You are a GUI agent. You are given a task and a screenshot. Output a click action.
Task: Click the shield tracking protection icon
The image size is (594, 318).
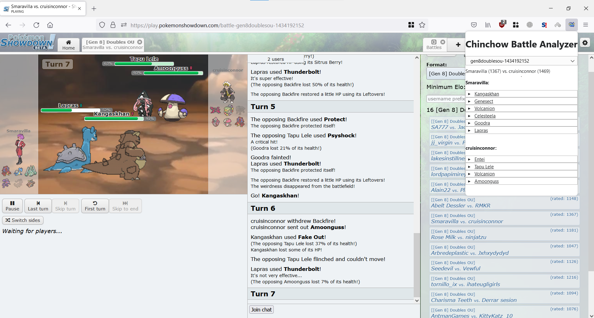click(102, 25)
